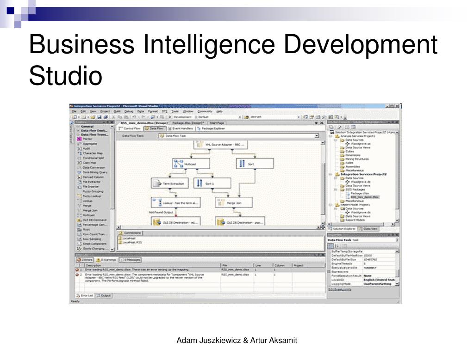Toggle the 2 Errors filter button

point(85,260)
